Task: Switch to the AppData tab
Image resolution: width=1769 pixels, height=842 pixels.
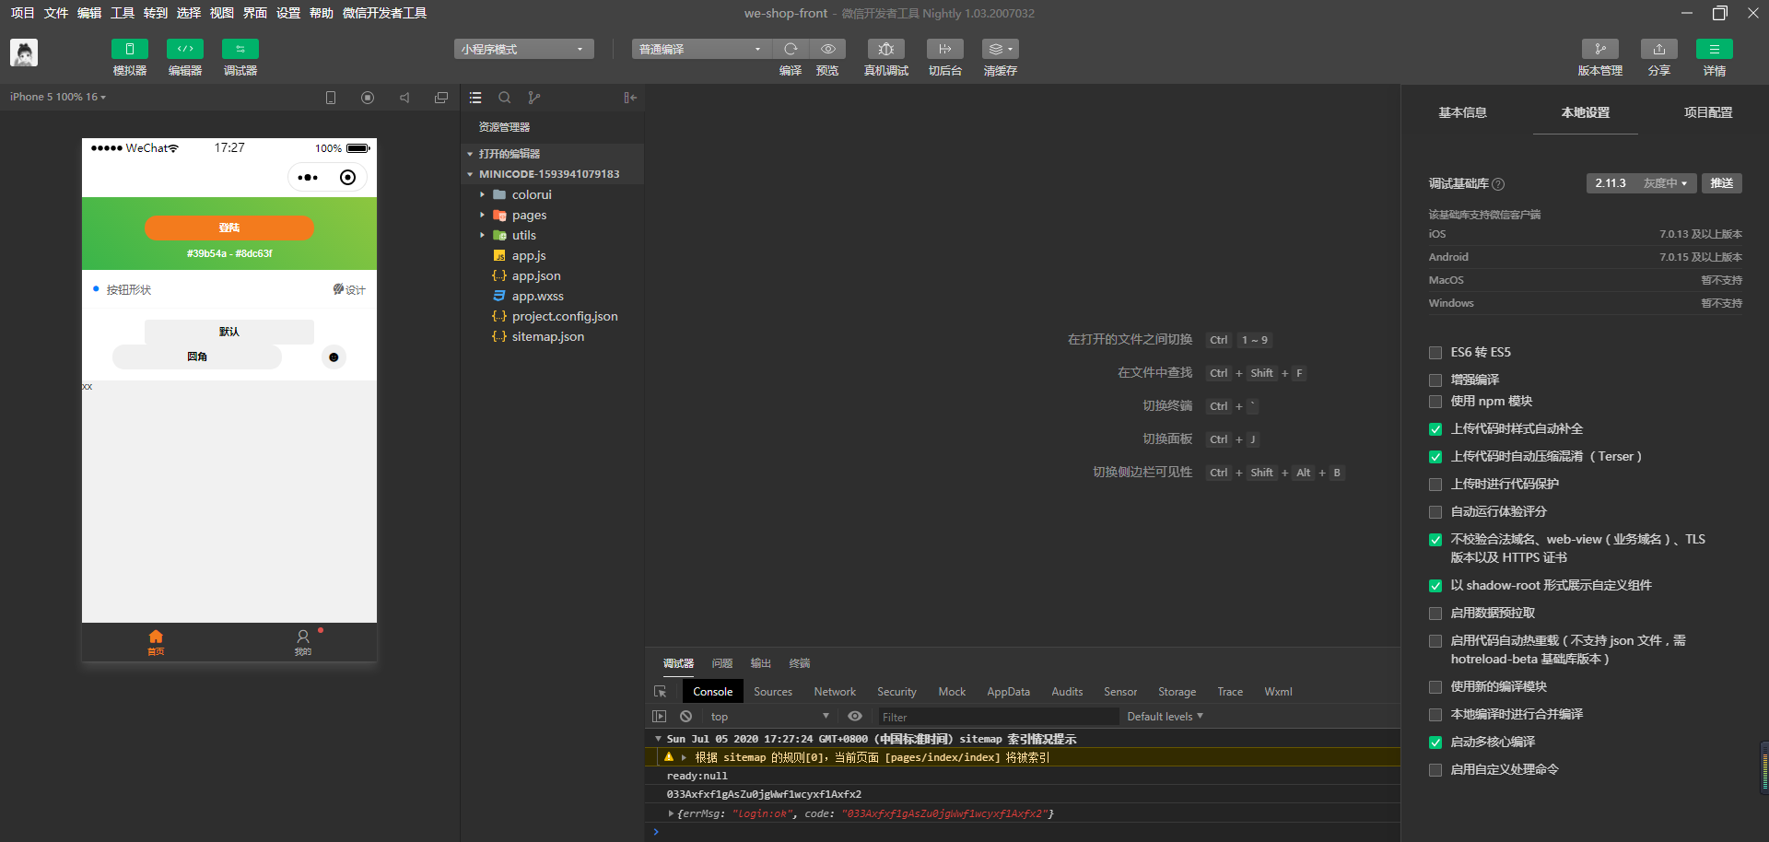Action: [x=1008, y=692]
